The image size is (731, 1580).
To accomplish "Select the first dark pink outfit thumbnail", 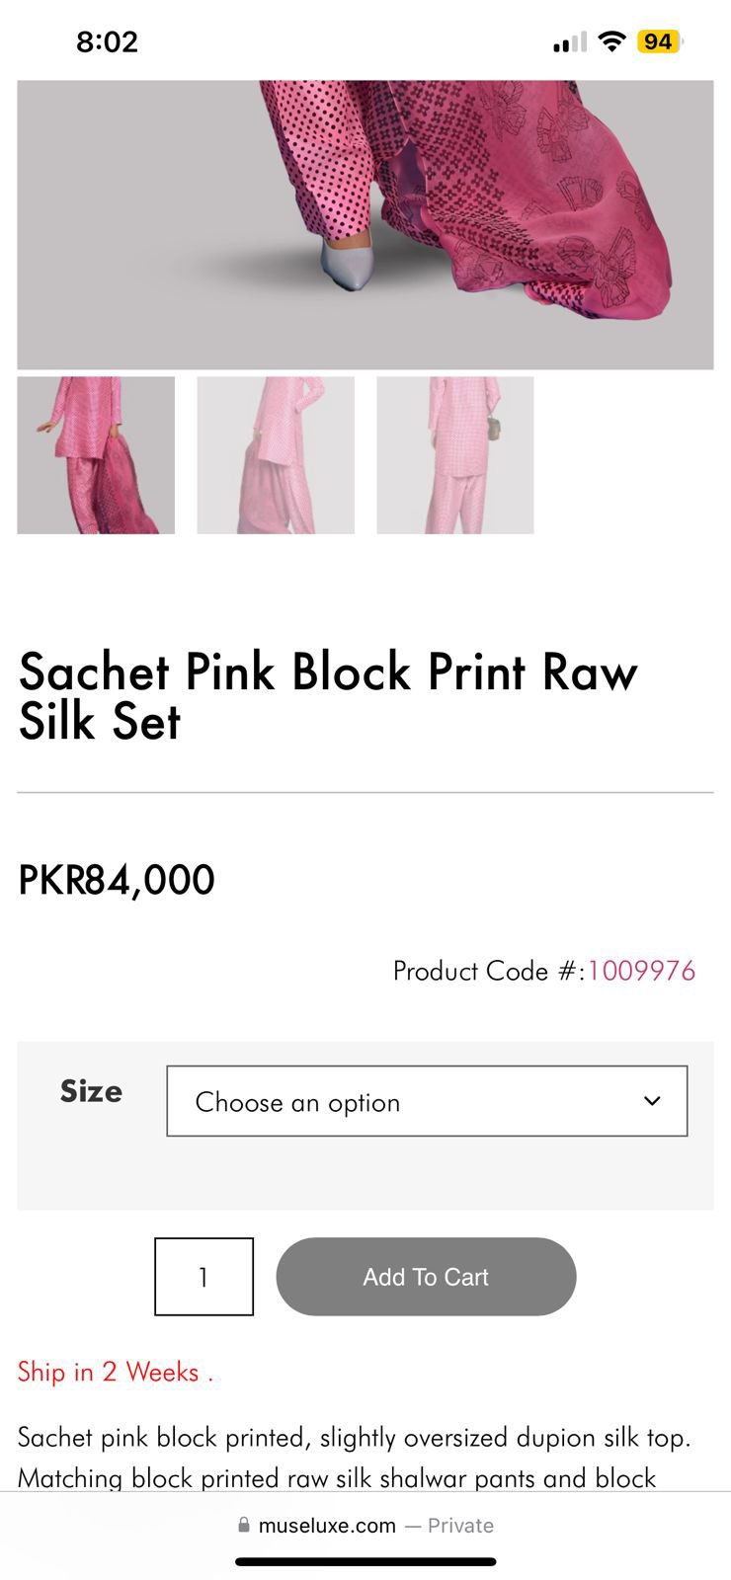I will pyautogui.click(x=96, y=455).
